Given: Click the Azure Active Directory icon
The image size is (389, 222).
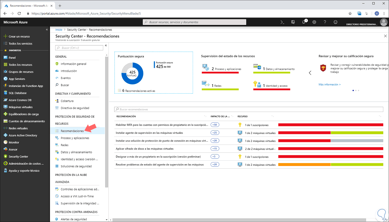Looking at the screenshot, I should (x=5, y=135).
